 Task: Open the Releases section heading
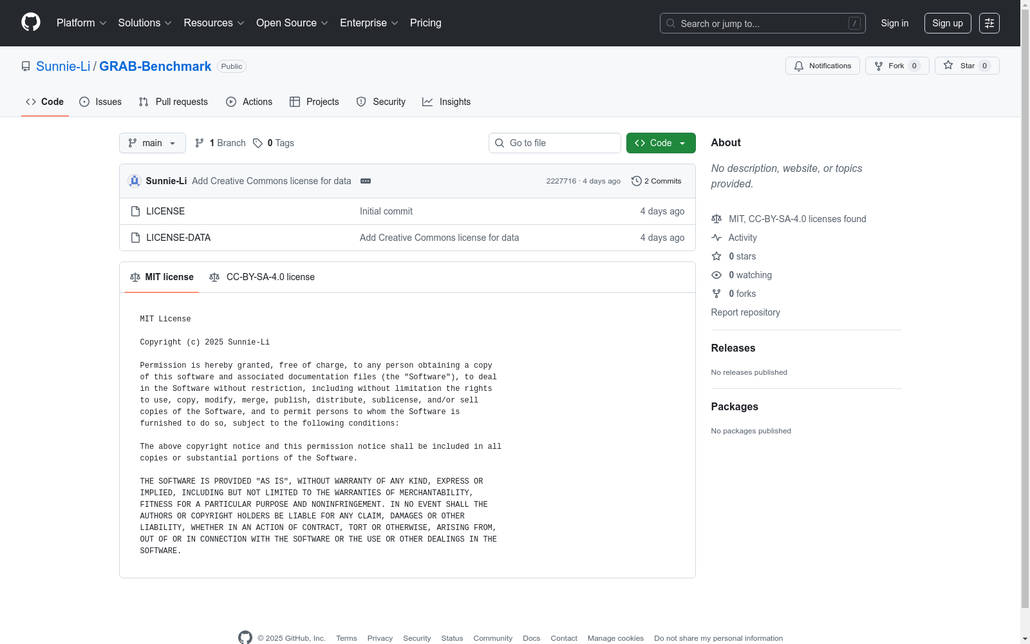(x=733, y=348)
